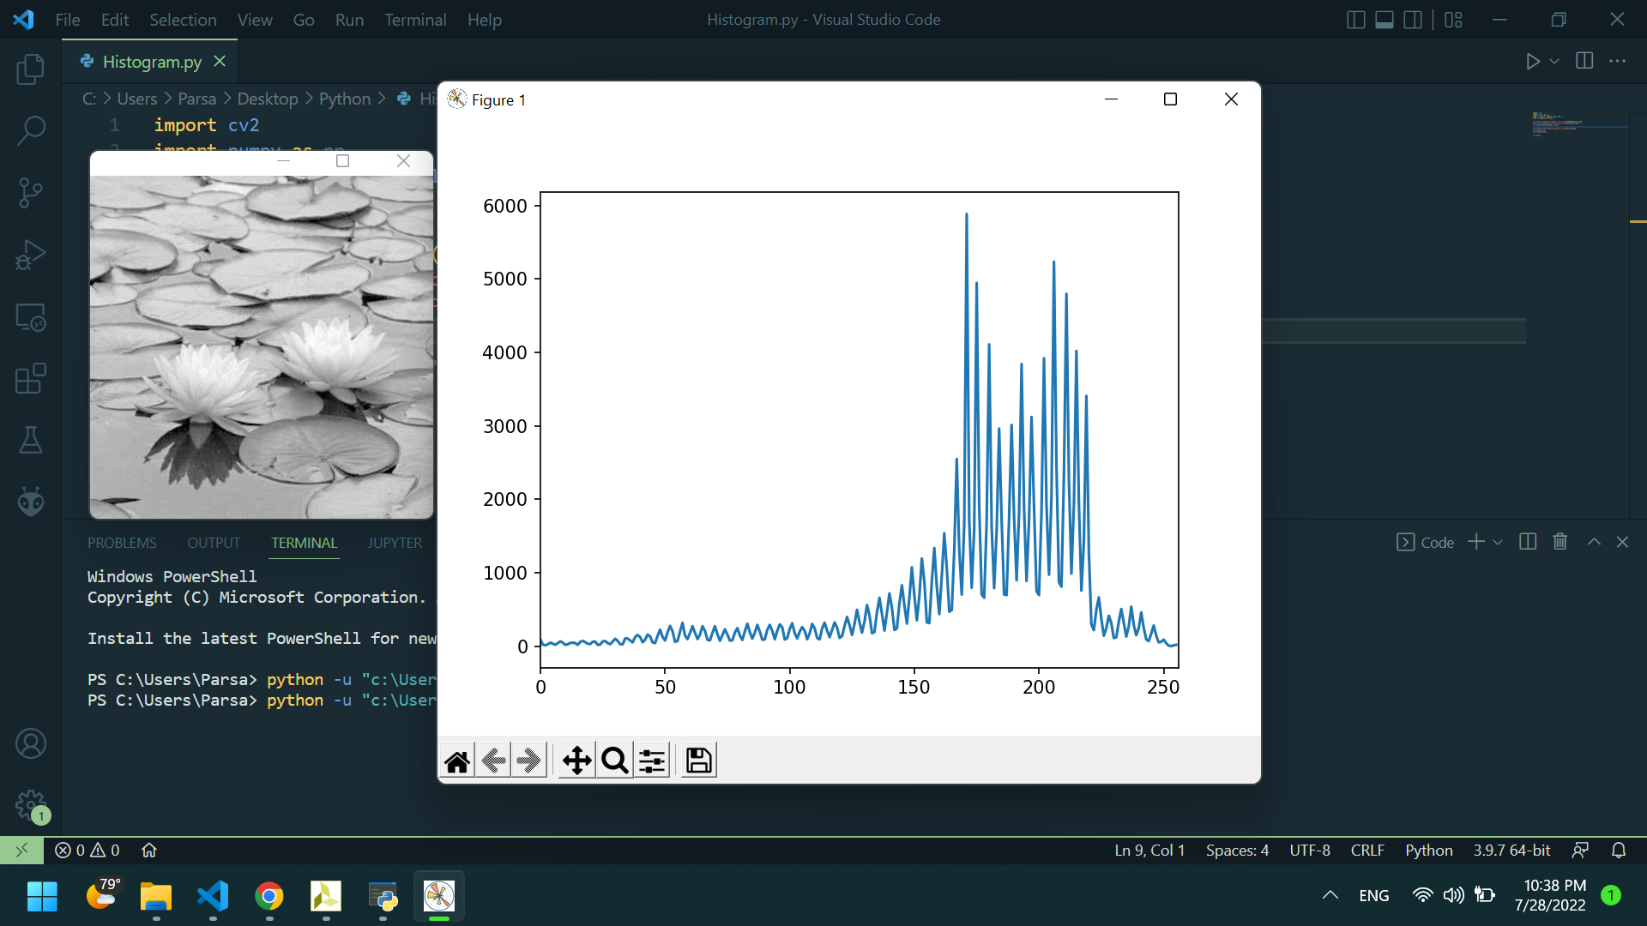The width and height of the screenshot is (1647, 926).
Task: Open launch profile dropdown next to new terminal
Action: [1498, 543]
